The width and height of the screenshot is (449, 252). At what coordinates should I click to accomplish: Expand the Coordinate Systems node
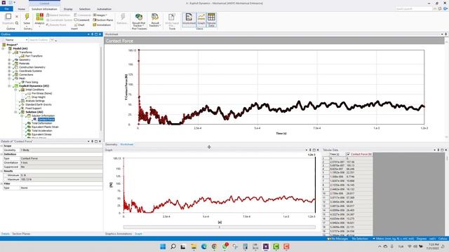click(x=9, y=71)
